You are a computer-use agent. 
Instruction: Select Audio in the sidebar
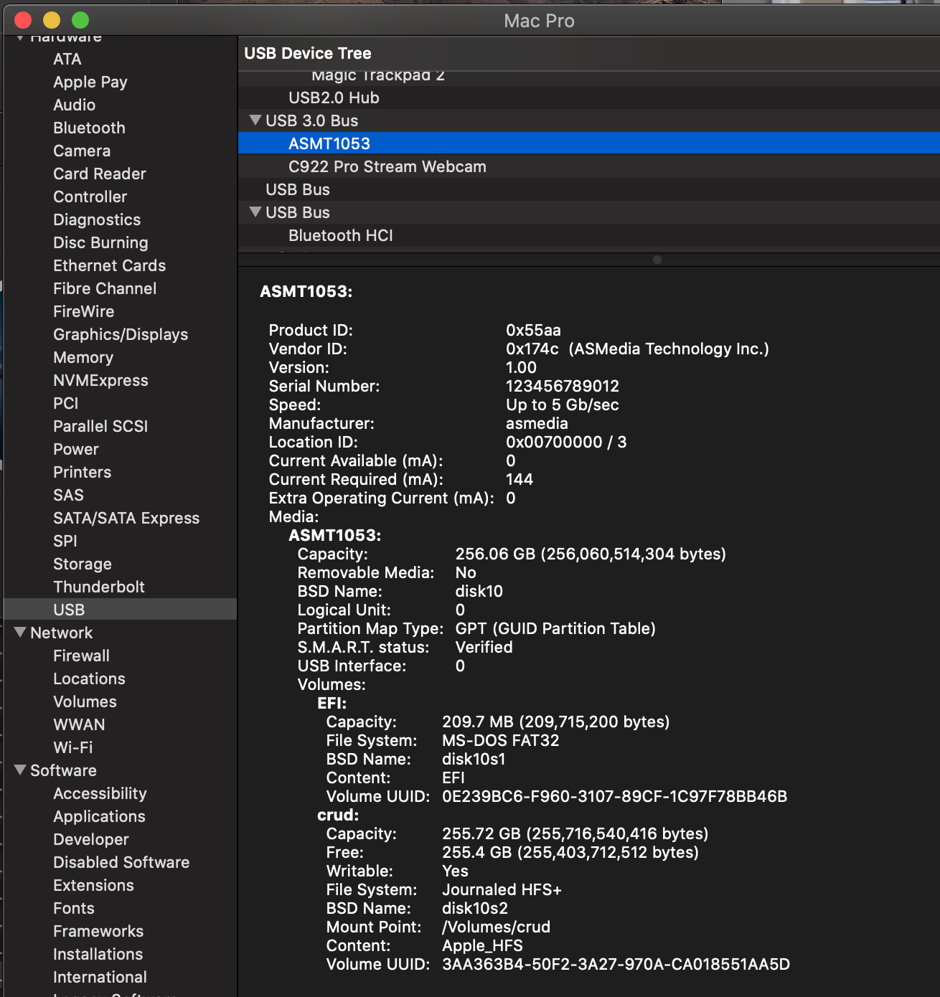point(75,105)
